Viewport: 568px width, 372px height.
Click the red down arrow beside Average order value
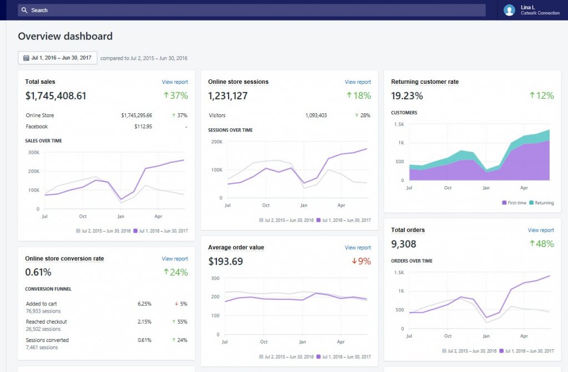click(x=353, y=261)
